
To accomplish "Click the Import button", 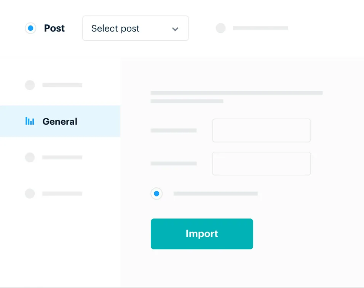I will click(202, 234).
